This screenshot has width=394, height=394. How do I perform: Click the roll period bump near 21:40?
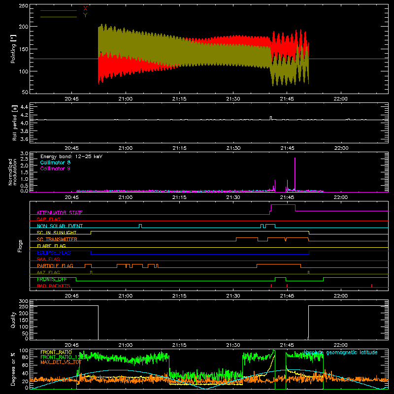click(271, 118)
